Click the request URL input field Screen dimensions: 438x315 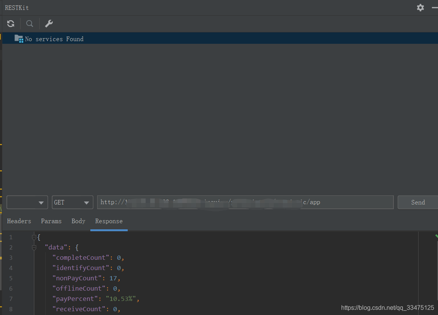(x=245, y=202)
